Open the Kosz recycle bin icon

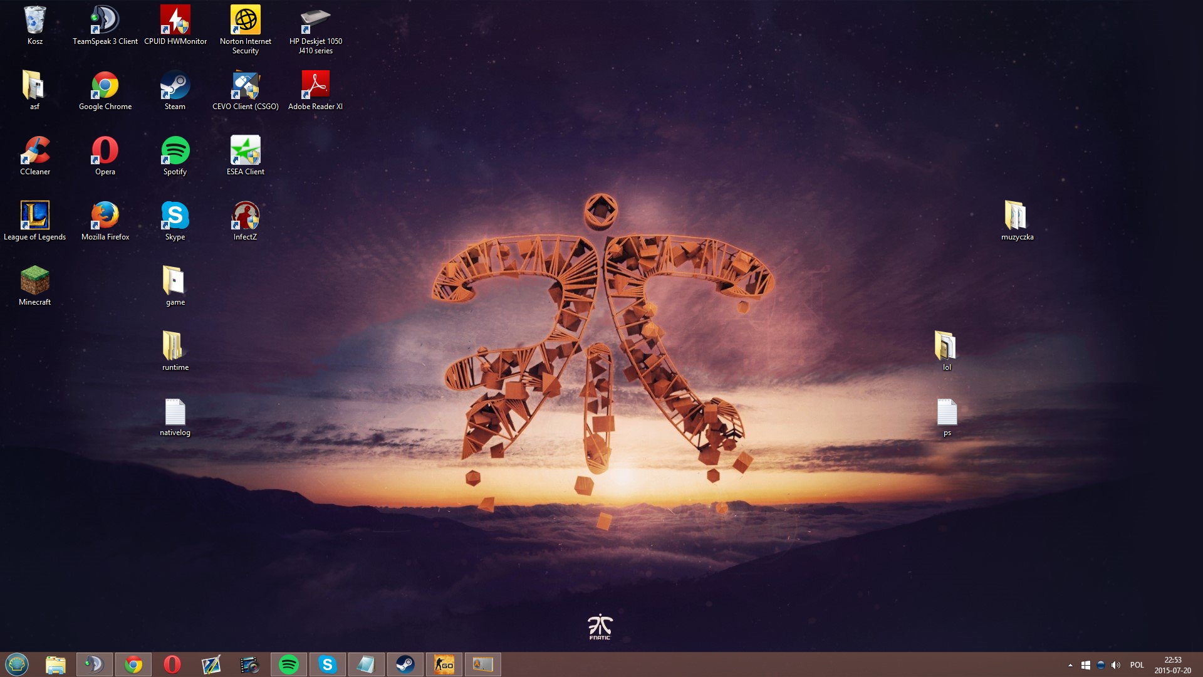pyautogui.click(x=35, y=26)
